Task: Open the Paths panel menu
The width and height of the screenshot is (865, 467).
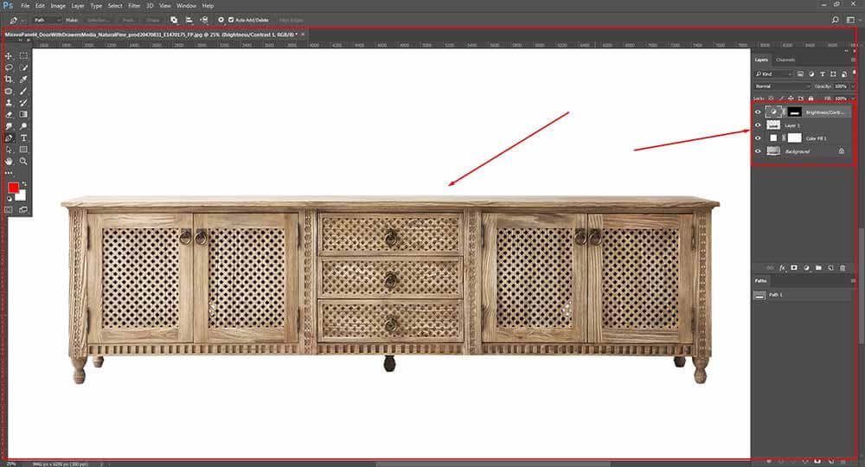Action: click(x=854, y=281)
